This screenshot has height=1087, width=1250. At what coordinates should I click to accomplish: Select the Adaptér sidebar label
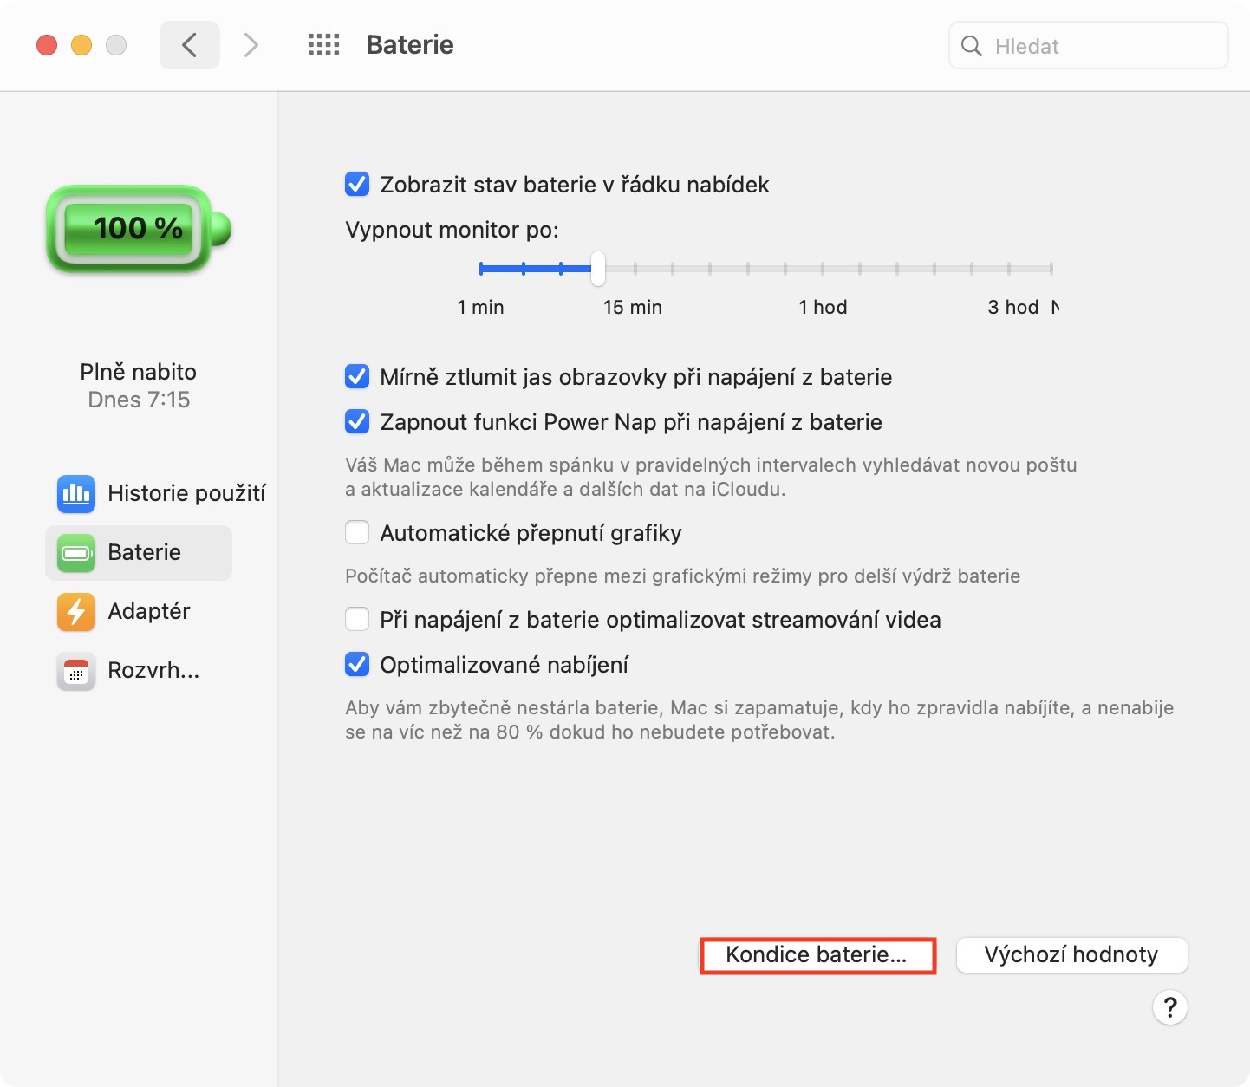tap(149, 611)
